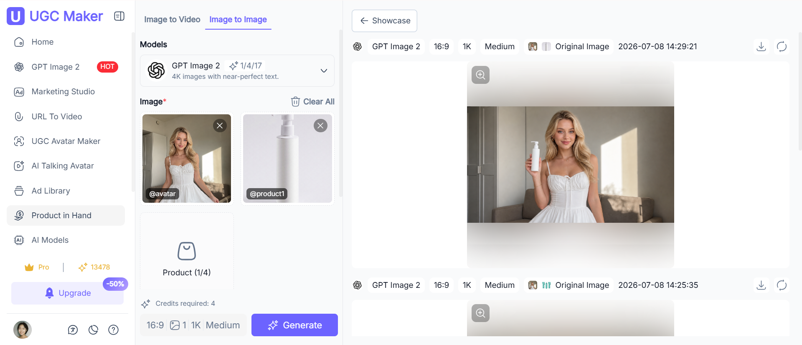The width and height of the screenshot is (802, 345).
Task: Click the GPT Image 2 tag on 14:29:21 row
Action: [396, 46]
